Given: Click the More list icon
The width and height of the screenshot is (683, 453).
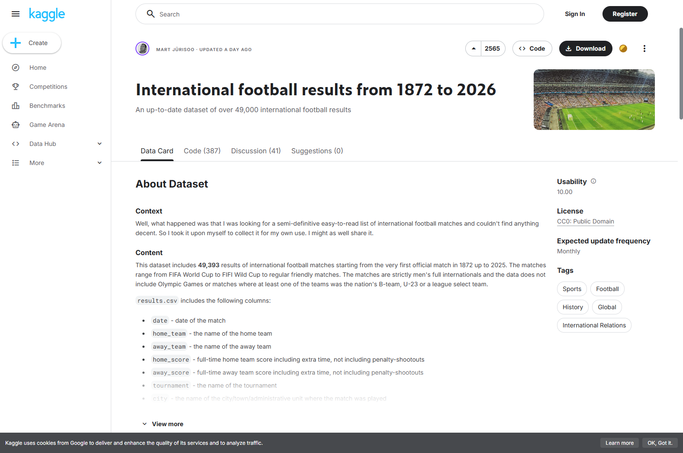Looking at the screenshot, I should point(16,163).
